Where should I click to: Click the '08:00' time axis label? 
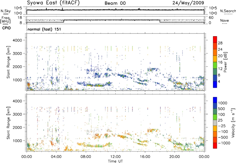pos(86,157)
